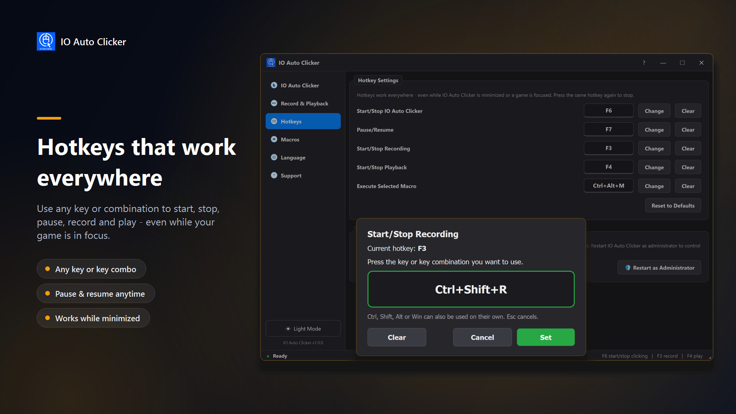Clear the Start/Stop Playback hotkey

[x=688, y=167]
